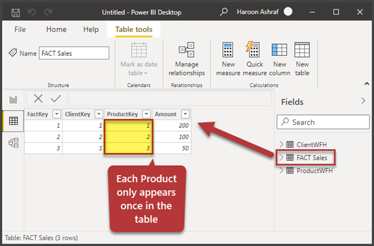Click the table Name input field
Screen dimensions: 374x246
[x=74, y=53]
